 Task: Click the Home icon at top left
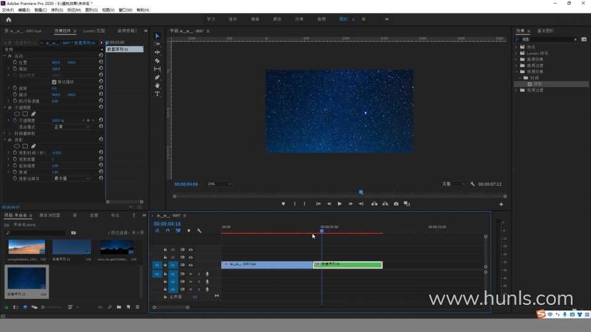pos(9,19)
